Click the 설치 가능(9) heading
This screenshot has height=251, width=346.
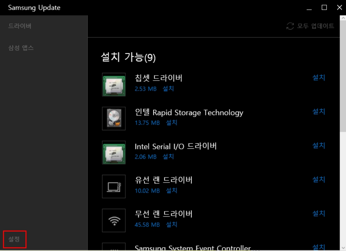[x=128, y=57]
